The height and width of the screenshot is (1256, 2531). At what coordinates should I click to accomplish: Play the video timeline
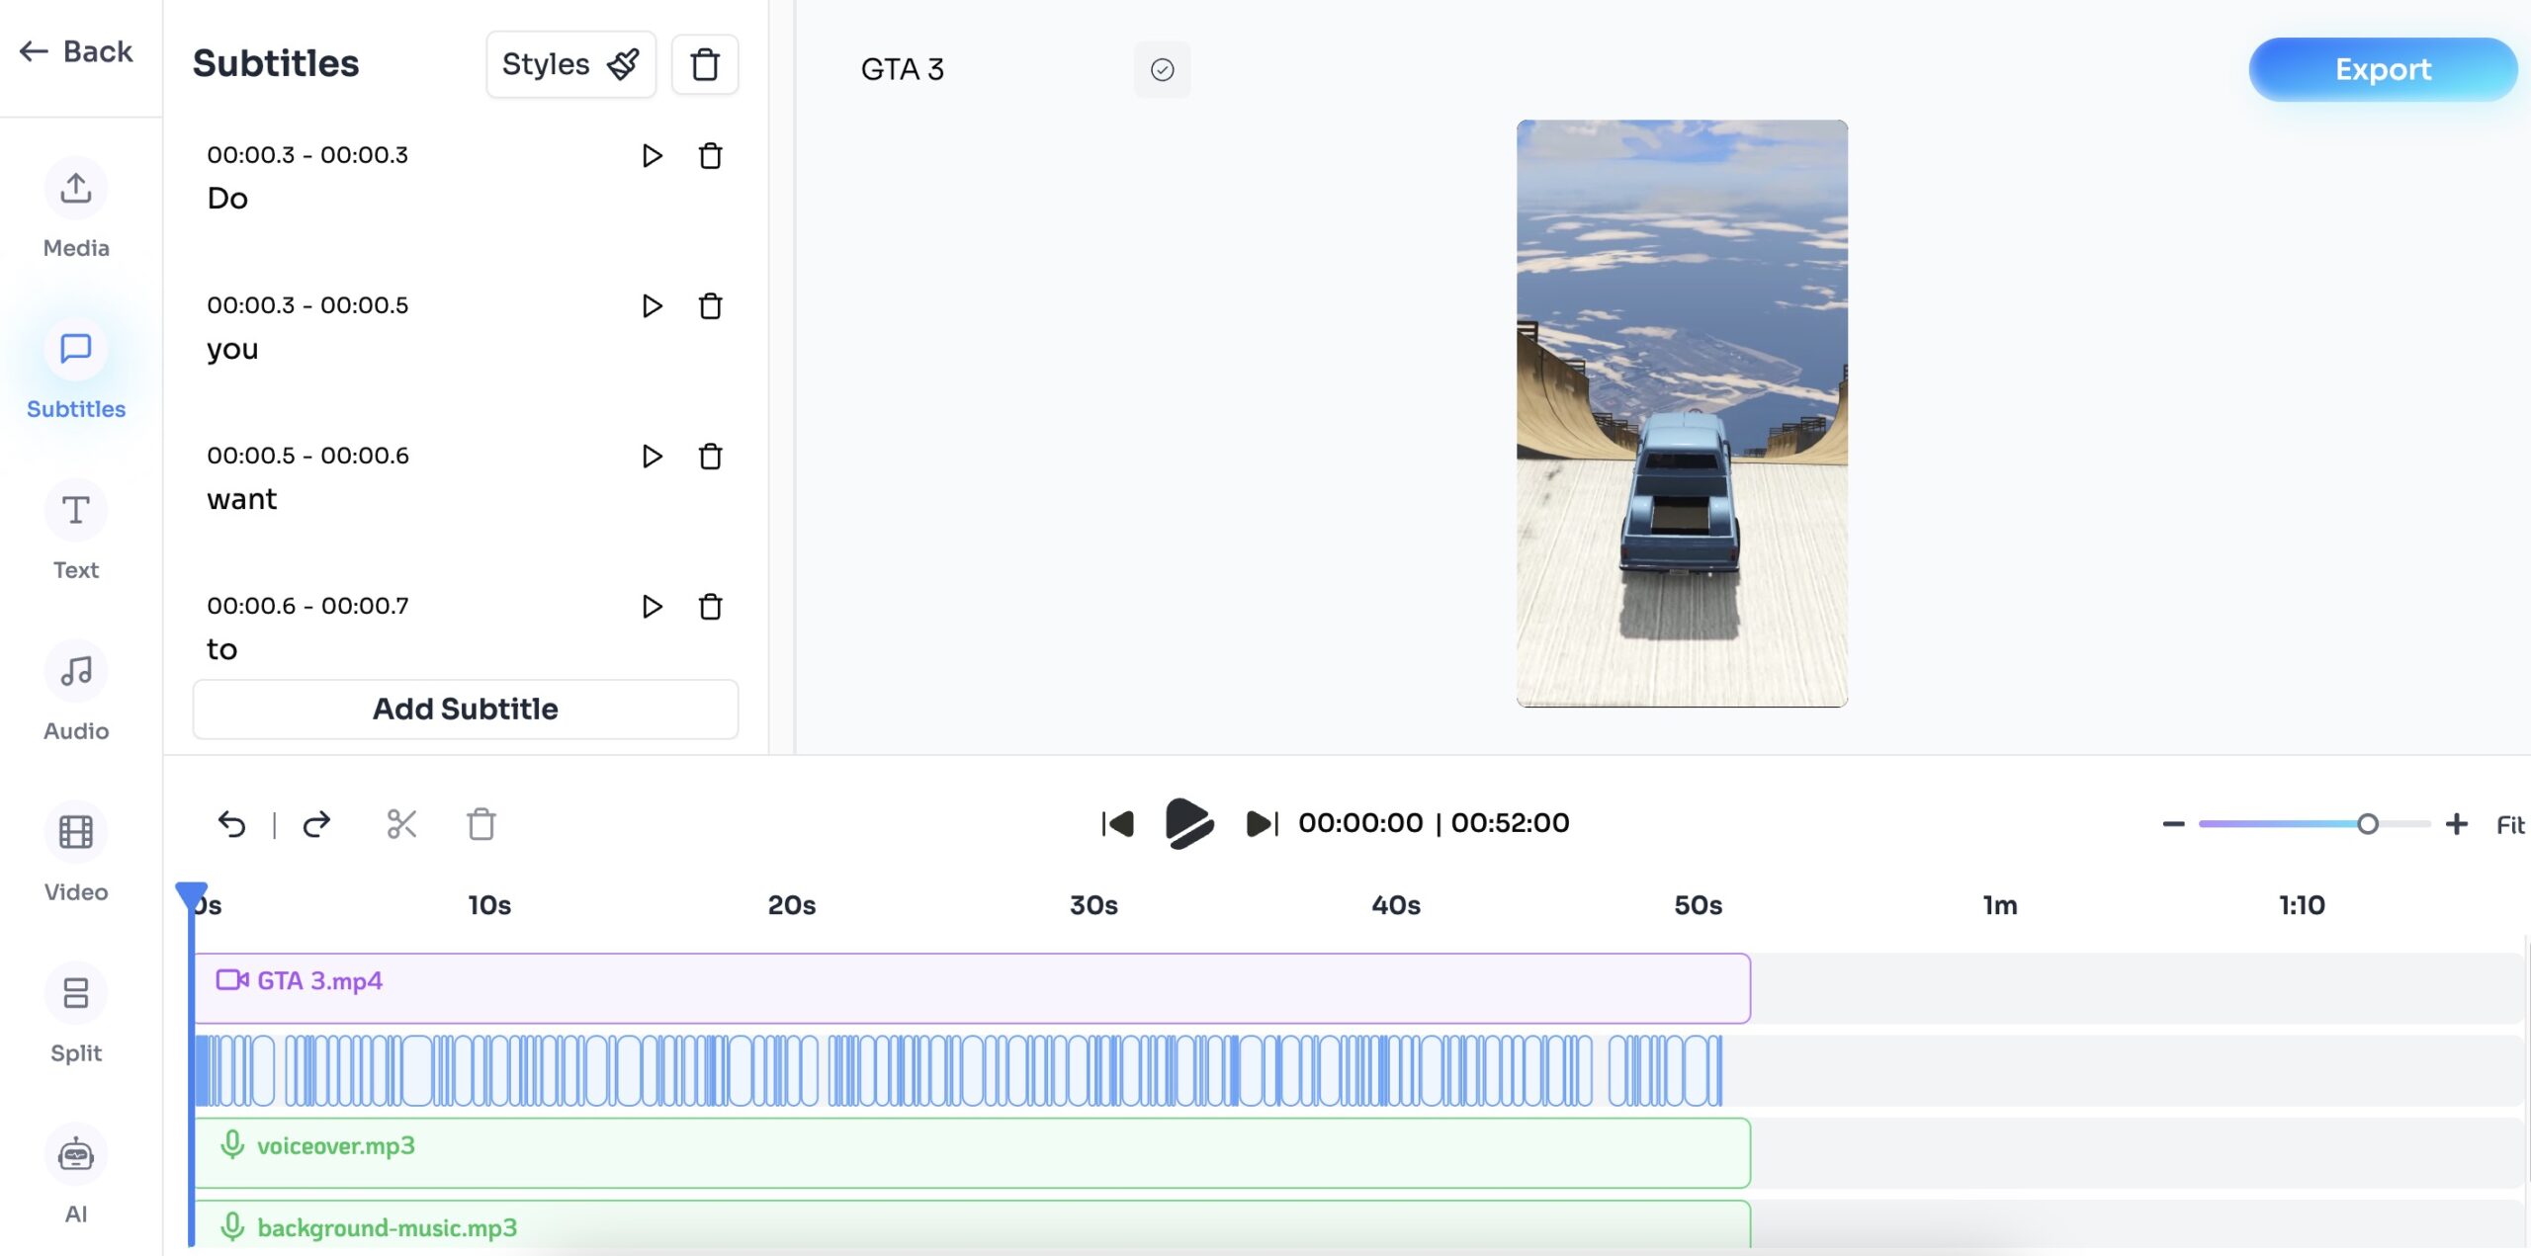1189,823
